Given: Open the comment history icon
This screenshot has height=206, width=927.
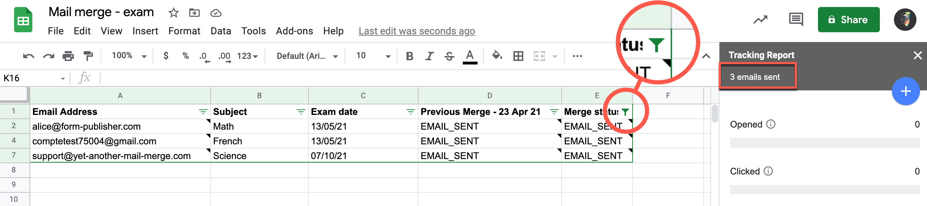Looking at the screenshot, I should [795, 20].
